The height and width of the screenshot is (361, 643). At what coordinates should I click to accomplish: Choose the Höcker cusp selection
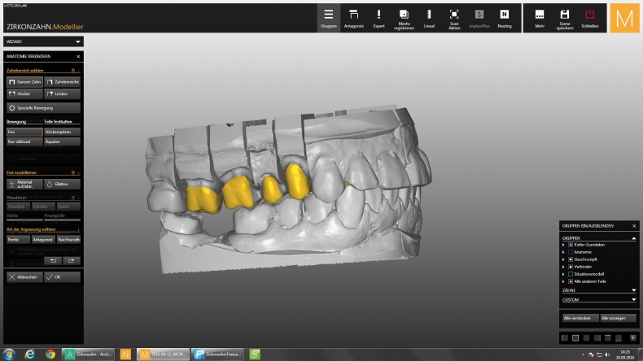tap(24, 94)
